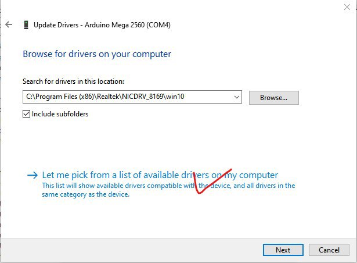The image size is (357, 263).
Task: Toggle the Include subfolders checkbox
Action: coord(26,113)
